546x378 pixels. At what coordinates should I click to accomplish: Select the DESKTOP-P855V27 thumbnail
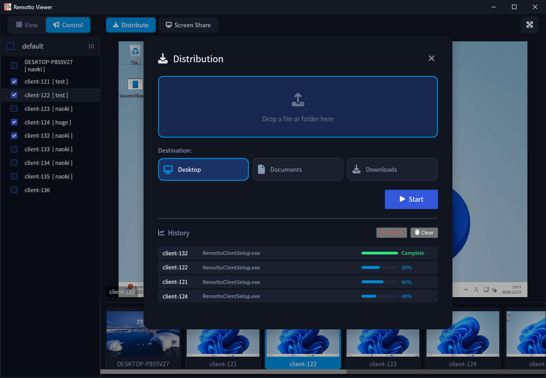[x=143, y=338]
